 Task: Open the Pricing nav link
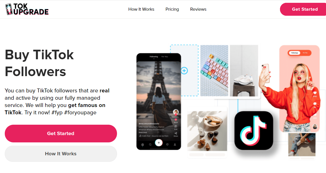coord(172,9)
